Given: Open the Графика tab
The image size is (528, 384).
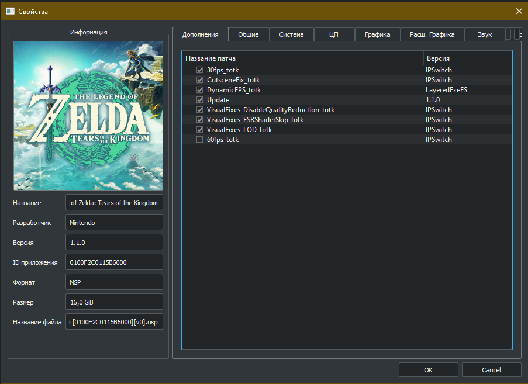Looking at the screenshot, I should [378, 34].
